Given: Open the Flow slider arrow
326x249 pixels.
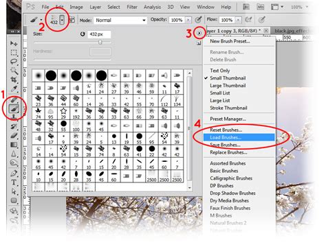Looking at the screenshot, I should coord(239,20).
